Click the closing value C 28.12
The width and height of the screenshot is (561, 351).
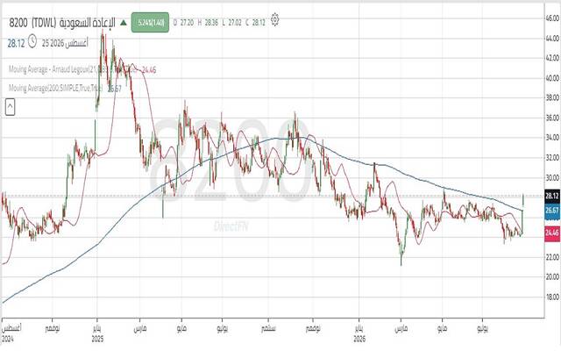click(255, 23)
